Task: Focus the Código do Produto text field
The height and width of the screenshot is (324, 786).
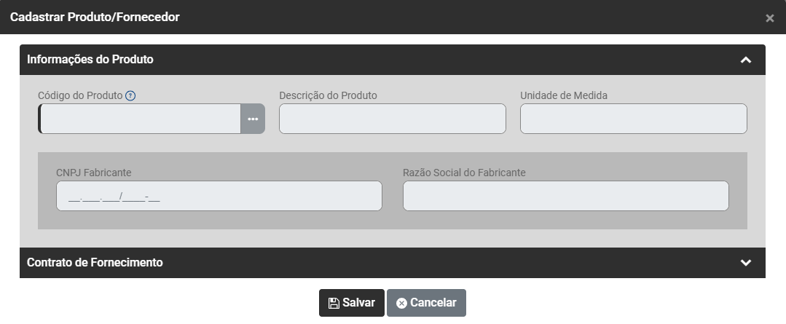Action: tap(140, 119)
